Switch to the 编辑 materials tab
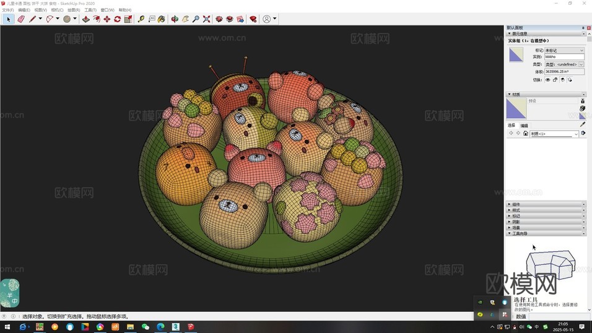The image size is (592, 333). coord(524,126)
